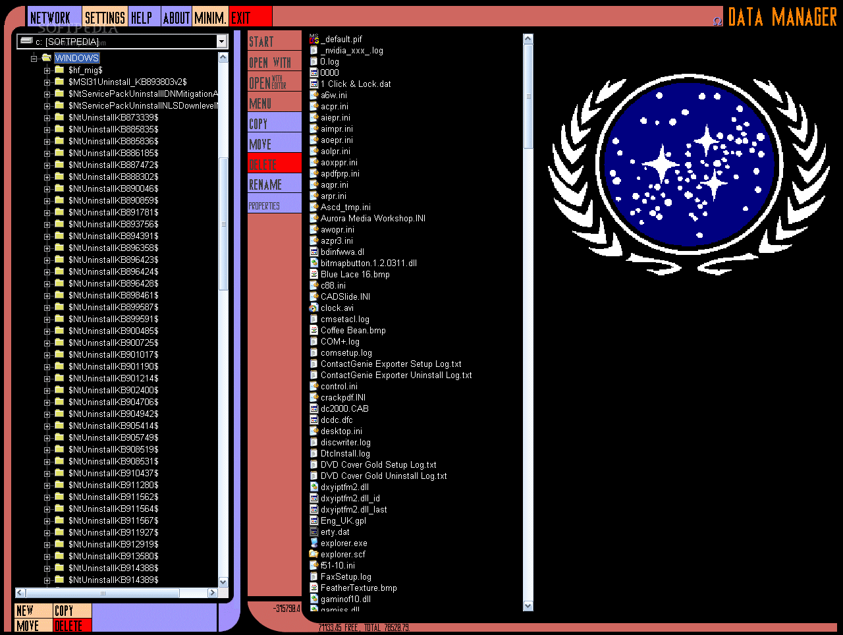Viewport: 843px width, 635px height.
Task: Click the Coffee Bean.bmp file icon
Action: (x=314, y=330)
